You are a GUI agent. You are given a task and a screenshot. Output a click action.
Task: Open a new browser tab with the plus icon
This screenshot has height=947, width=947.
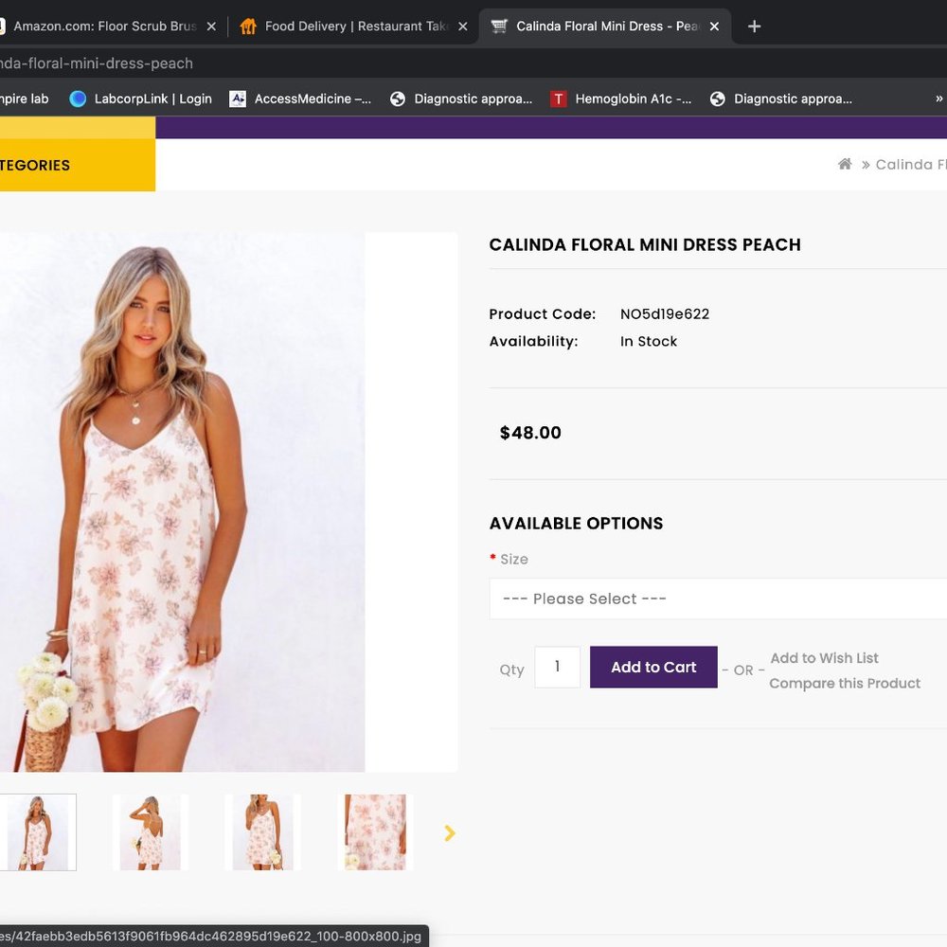(754, 27)
